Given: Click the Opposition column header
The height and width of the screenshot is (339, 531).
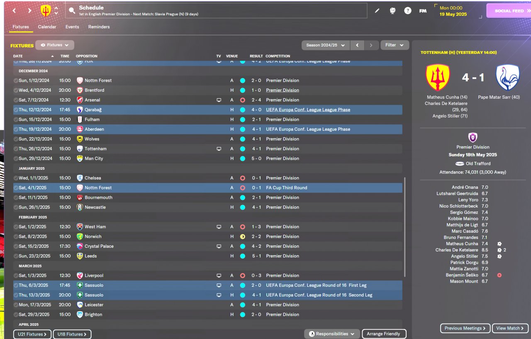Looking at the screenshot, I should click(87, 56).
